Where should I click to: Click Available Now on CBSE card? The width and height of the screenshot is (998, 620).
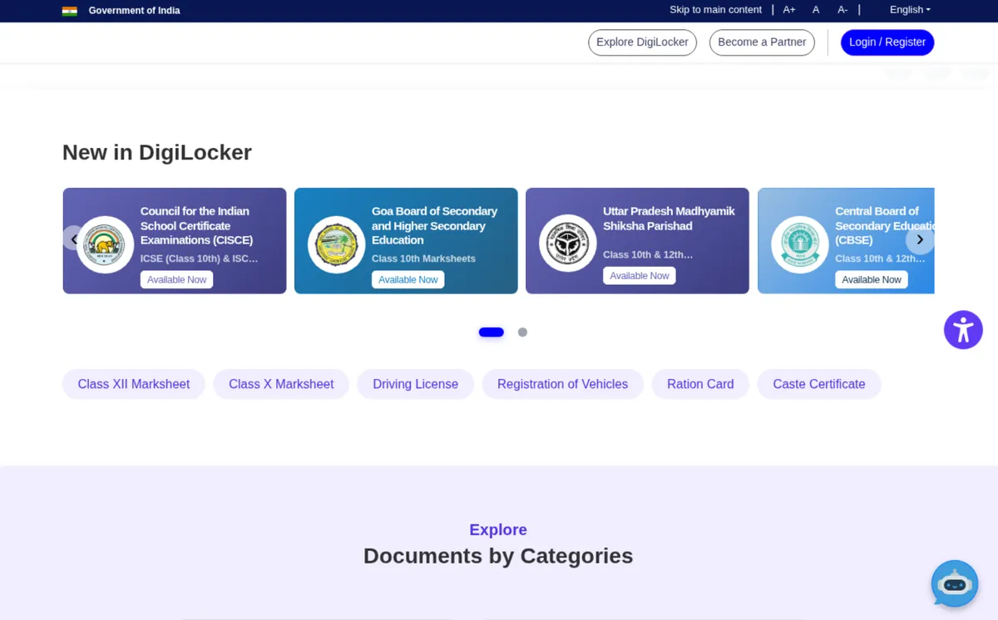click(871, 280)
